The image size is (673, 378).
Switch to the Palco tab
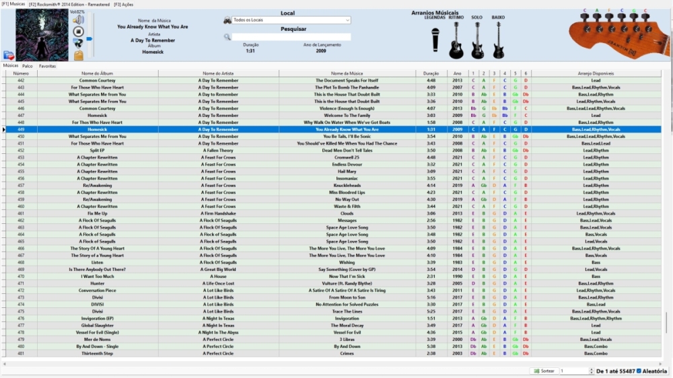coord(28,66)
